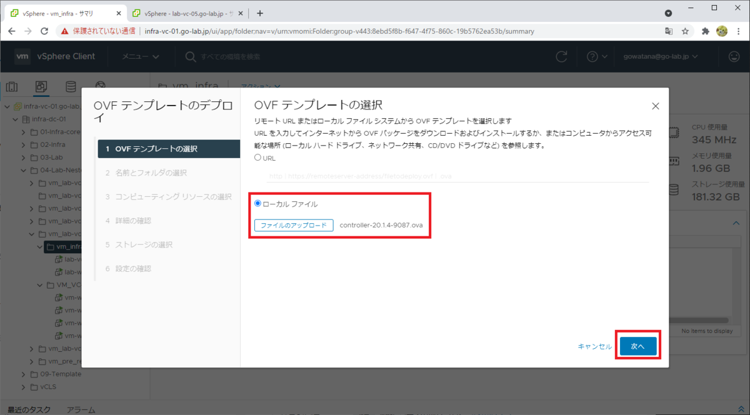Toggle the bookmark star in the address bar
Screen dimensions: 750x415
coord(685,29)
